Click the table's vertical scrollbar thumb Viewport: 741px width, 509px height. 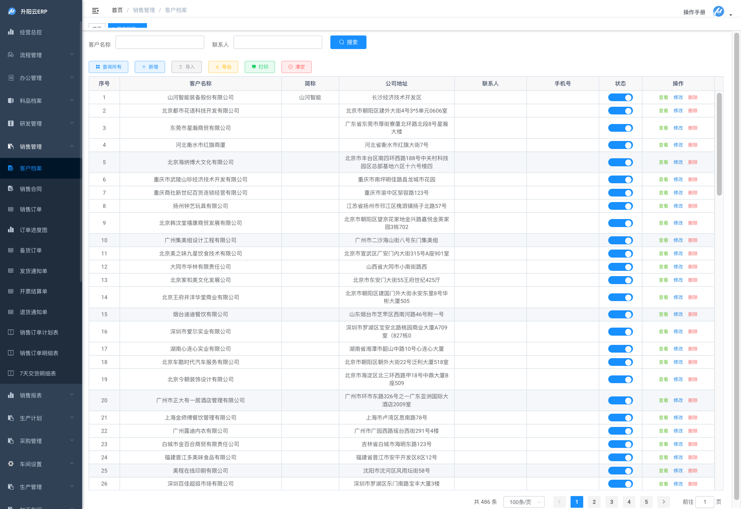(x=719, y=143)
